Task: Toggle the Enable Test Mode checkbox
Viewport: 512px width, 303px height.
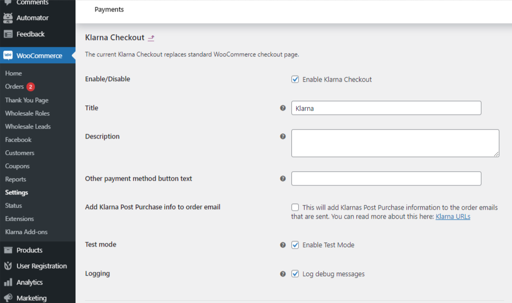Action: point(295,245)
